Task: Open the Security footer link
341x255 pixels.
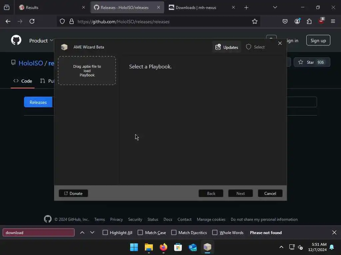Action: point(135,219)
